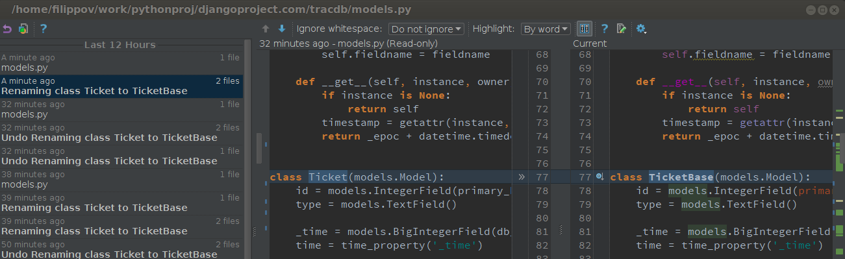Click the 'Last 12 Hours' group header
This screenshot has height=259, width=845.
click(120, 45)
